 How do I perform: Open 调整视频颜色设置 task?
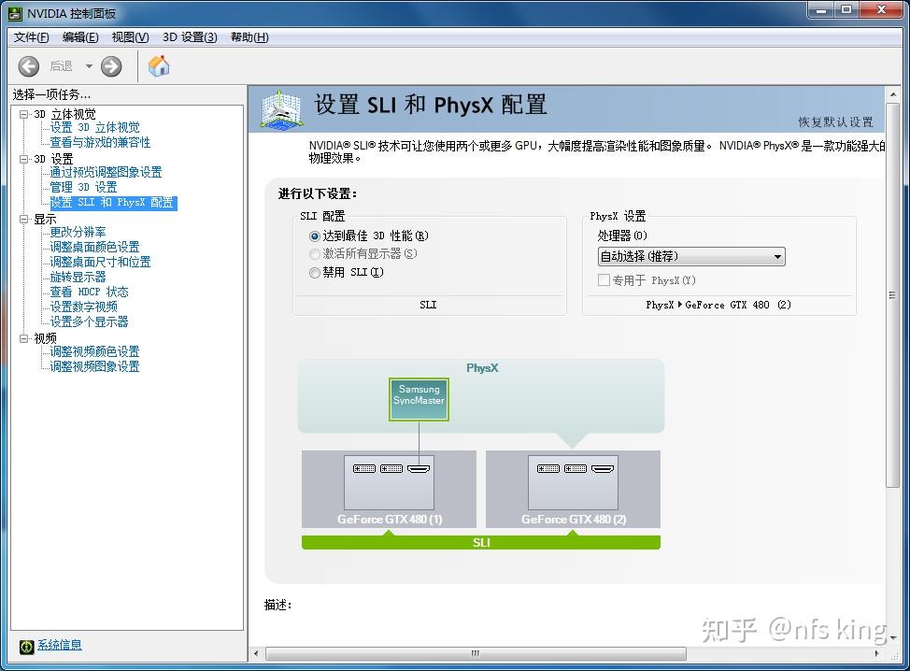(x=94, y=351)
